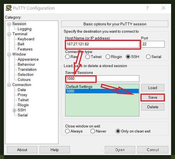The width and height of the screenshot is (175, 159).
Task: Open the Data category
Action: (22, 90)
